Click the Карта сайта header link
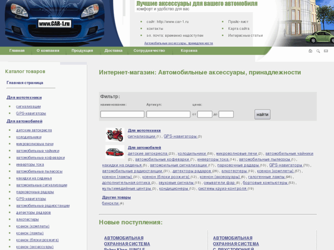This screenshot has height=250, width=334. coord(238,28)
